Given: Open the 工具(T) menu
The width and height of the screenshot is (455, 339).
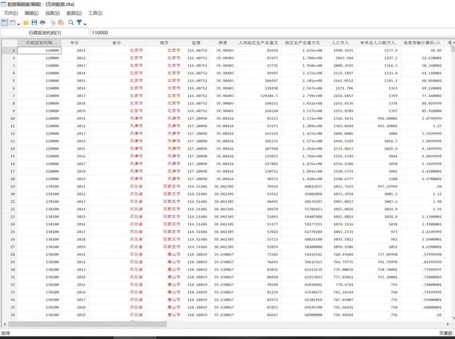Looking at the screenshot, I should [95, 13].
